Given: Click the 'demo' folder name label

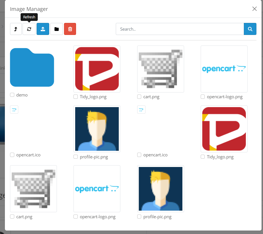Looking at the screenshot, I should 22,95.
